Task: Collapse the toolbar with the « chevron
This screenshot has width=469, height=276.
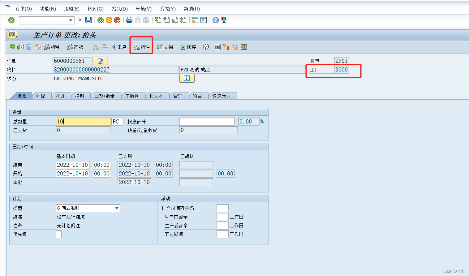Action: click(x=80, y=20)
